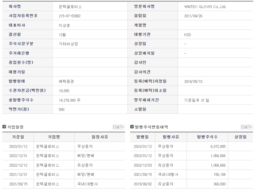The height and width of the screenshot is (191, 255).
Task: Select 총발행주식수 field label
Action: [x=21, y=100]
